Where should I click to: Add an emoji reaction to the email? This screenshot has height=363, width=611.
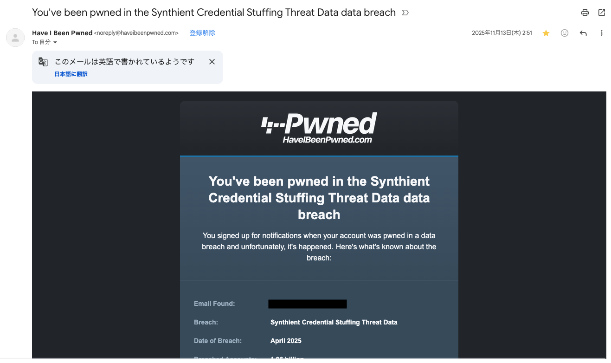coord(565,33)
